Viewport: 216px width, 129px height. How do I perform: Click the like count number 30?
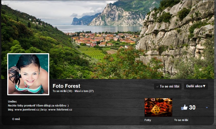point(192,107)
